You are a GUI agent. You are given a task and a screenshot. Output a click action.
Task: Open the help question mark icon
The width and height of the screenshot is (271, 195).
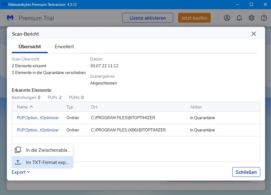click(264, 18)
